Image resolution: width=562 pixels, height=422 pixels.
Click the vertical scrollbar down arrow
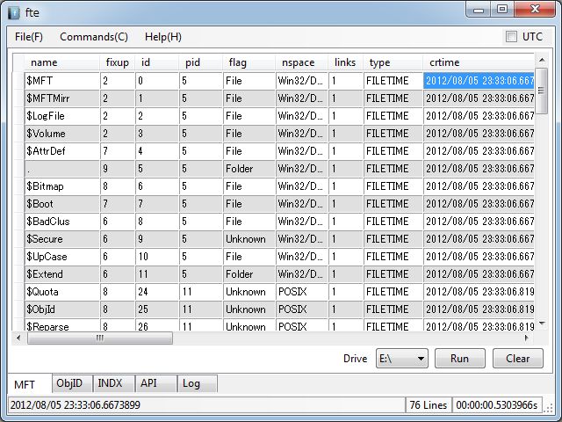click(542, 324)
